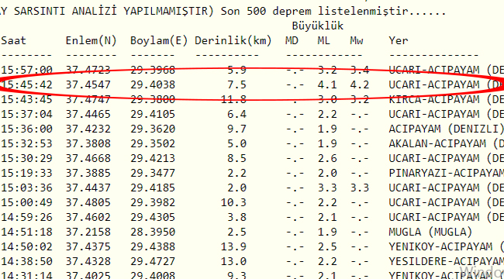Select the Büyüklük heading text
Viewport: 504px width, 279px height.
[318, 26]
